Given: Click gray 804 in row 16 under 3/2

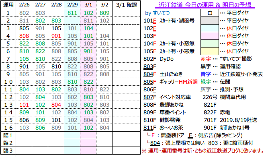Looking at the screenshot, I should pyautogui.click(x=104, y=128).
